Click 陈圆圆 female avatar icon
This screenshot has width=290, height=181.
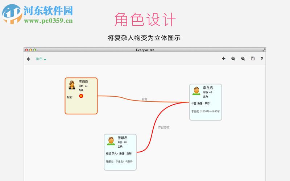click(x=72, y=85)
